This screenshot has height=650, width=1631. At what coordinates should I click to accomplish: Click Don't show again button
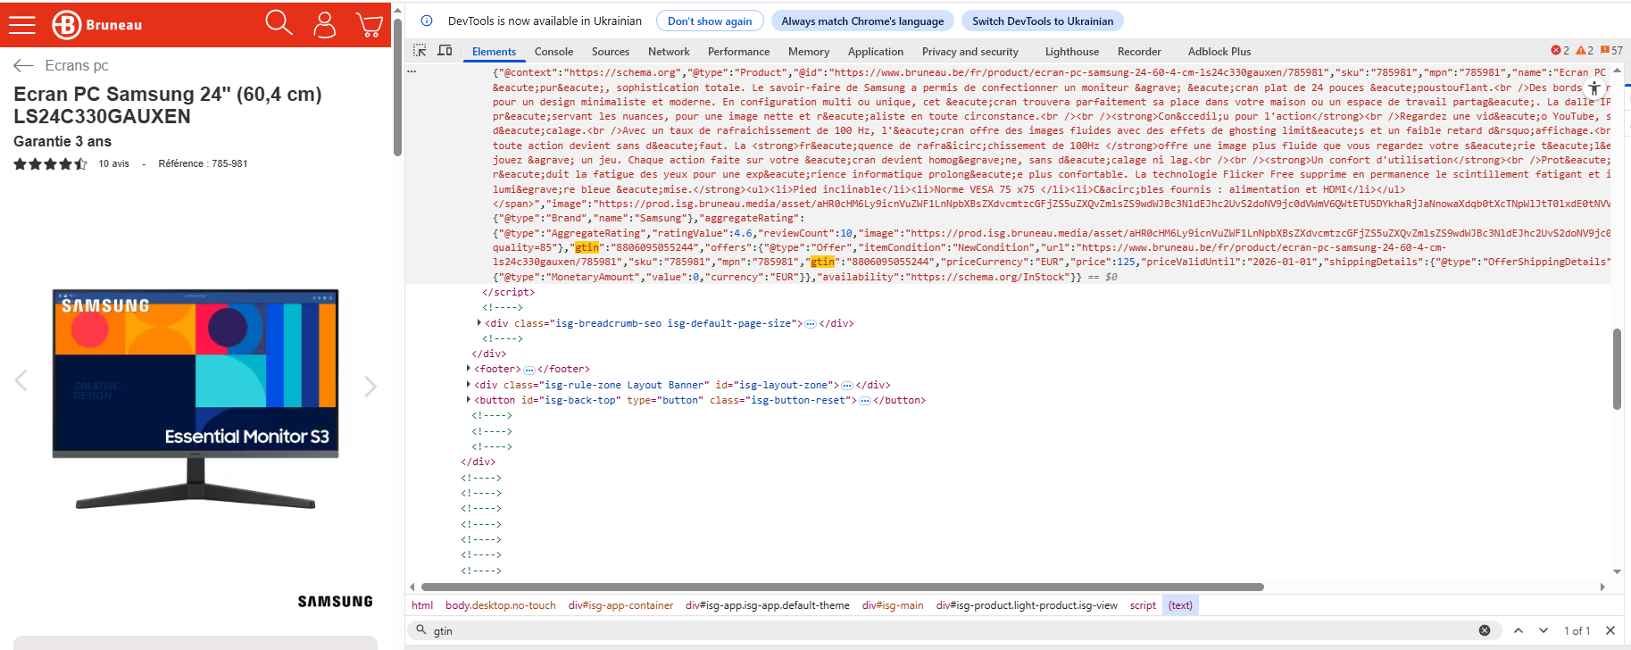coord(710,21)
